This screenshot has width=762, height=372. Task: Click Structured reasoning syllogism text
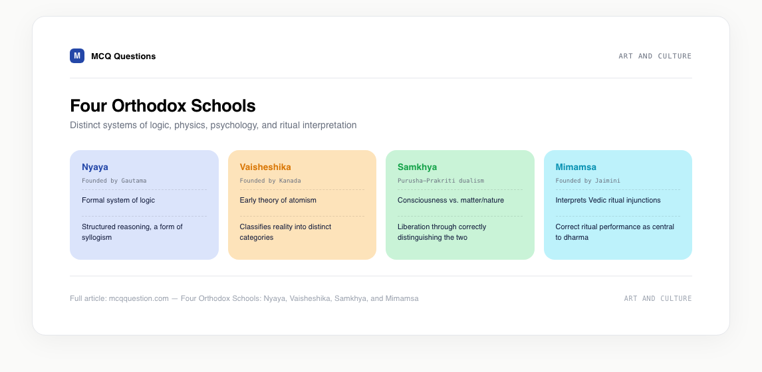pyautogui.click(x=132, y=232)
